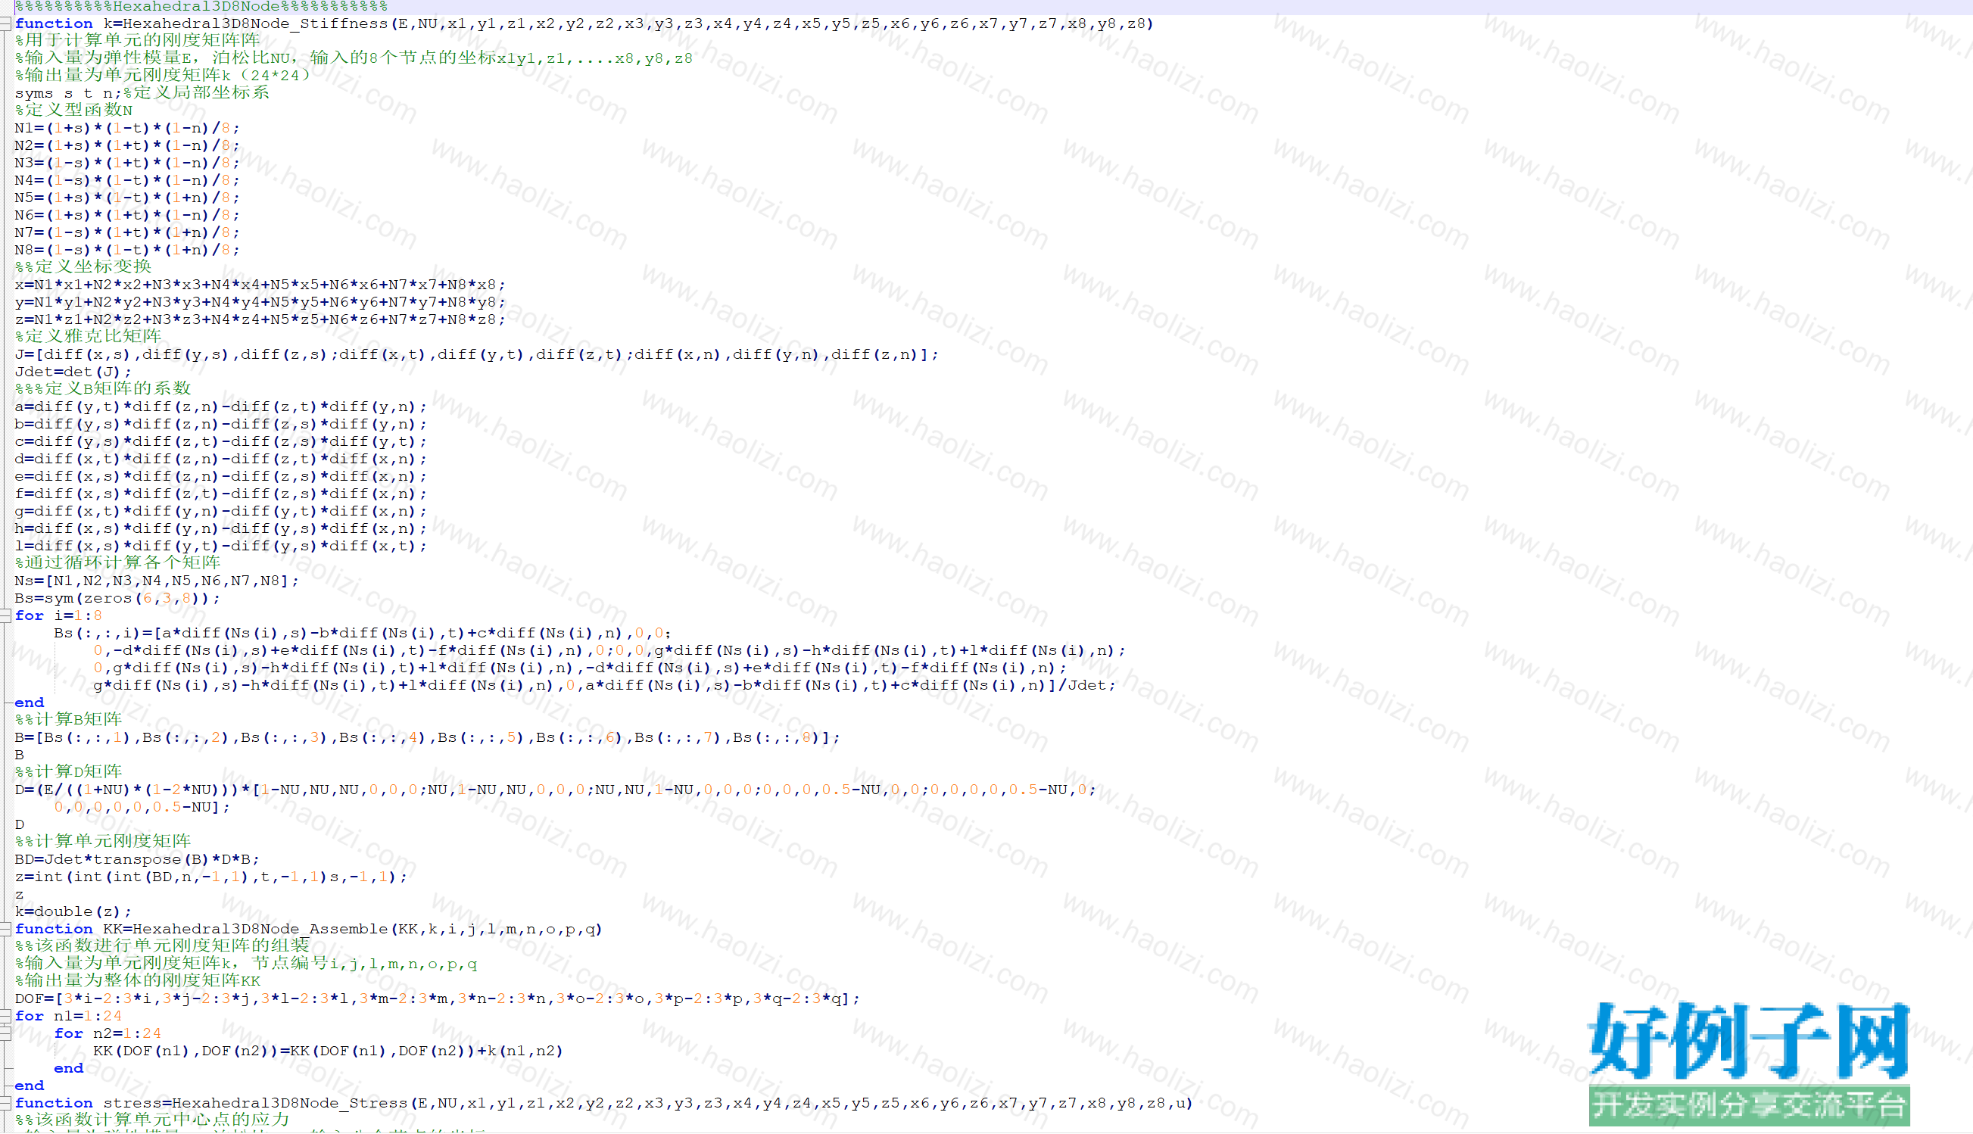Click the 'f=diff(x,s)*diff(z,t)...' line
This screenshot has height=1134, width=1973.
coord(221,494)
